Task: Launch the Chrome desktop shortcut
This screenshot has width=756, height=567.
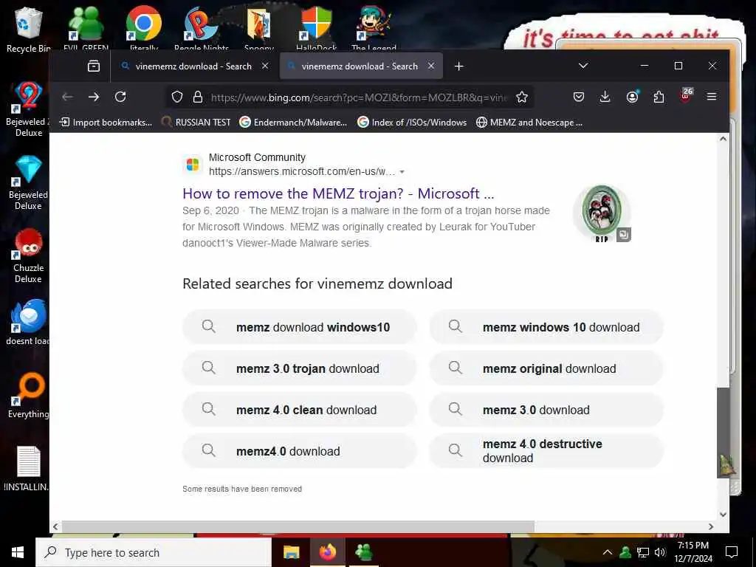Action: [144, 28]
